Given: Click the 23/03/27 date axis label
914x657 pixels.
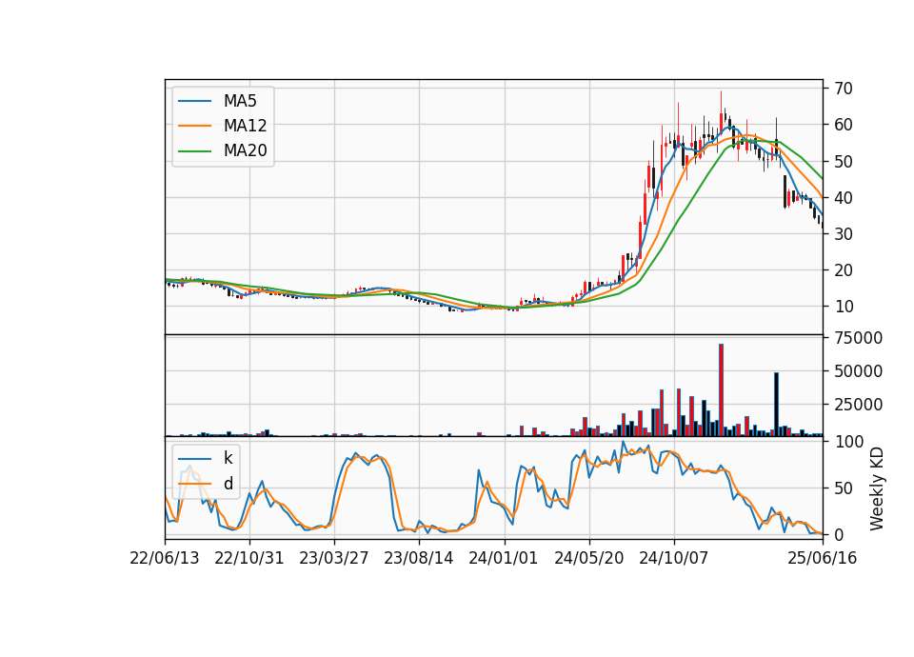Looking at the screenshot, I should click(x=334, y=558).
